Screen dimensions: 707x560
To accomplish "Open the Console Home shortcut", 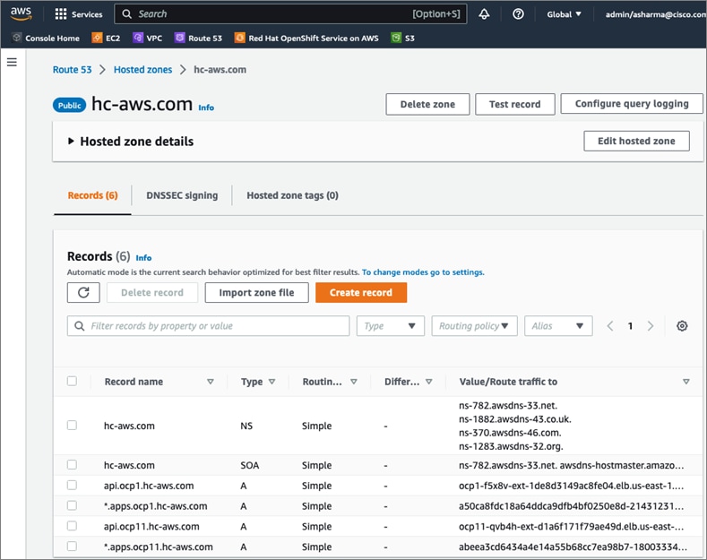I will point(46,38).
